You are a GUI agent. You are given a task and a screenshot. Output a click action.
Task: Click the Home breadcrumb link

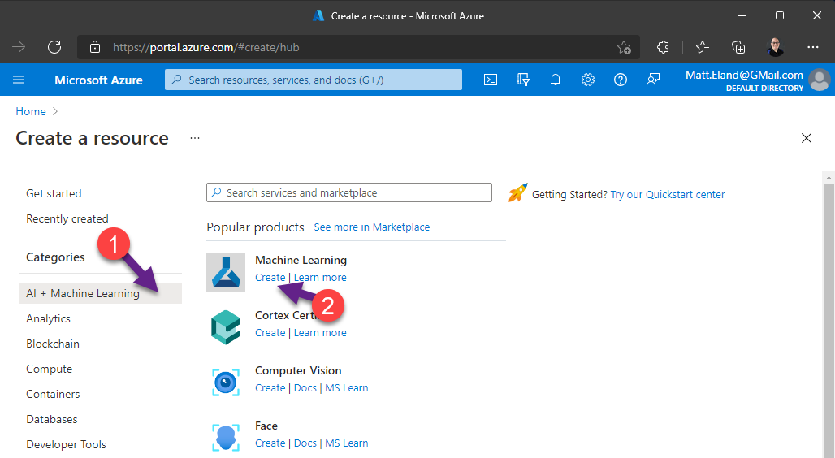(x=31, y=111)
